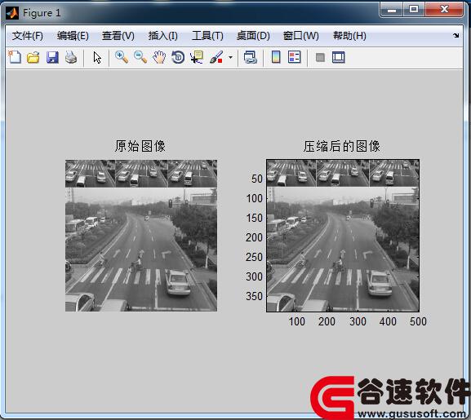
Task: Toggle the Data Cursor tool
Action: point(197,57)
